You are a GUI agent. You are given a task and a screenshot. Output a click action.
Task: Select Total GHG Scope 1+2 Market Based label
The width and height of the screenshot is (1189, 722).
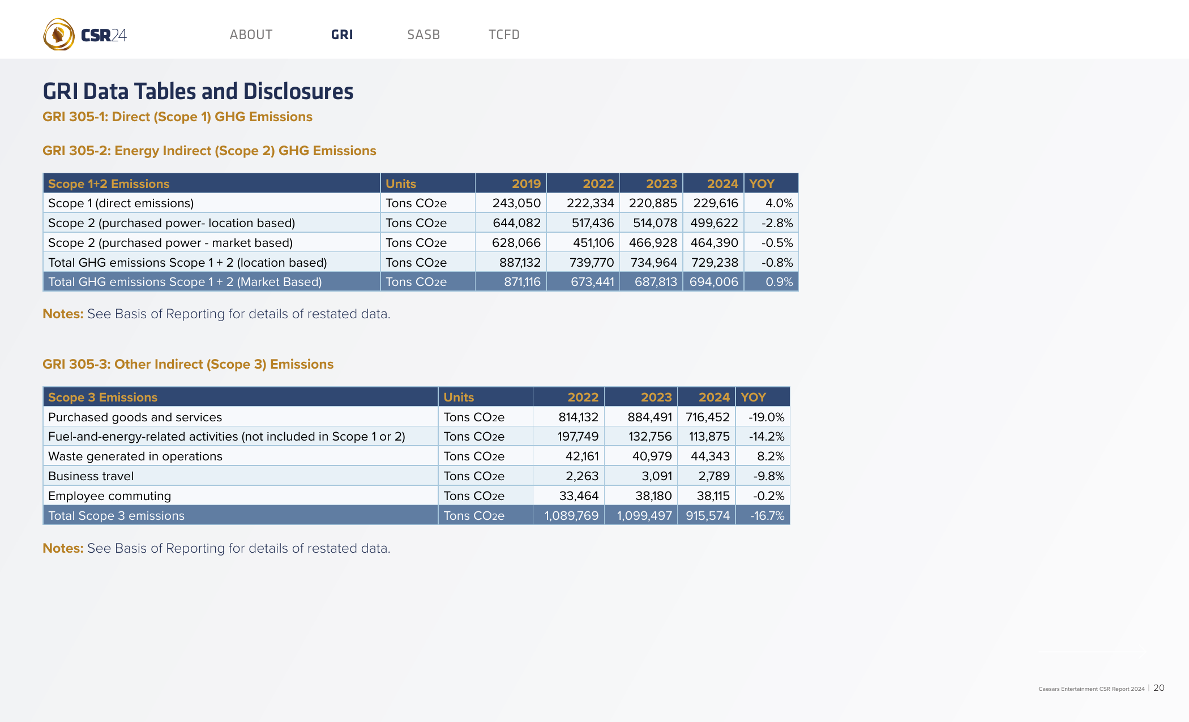[x=185, y=281]
